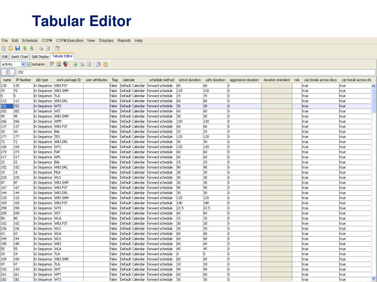Open the View menu
The width and height of the screenshot is (377, 282).
[x=91, y=40]
